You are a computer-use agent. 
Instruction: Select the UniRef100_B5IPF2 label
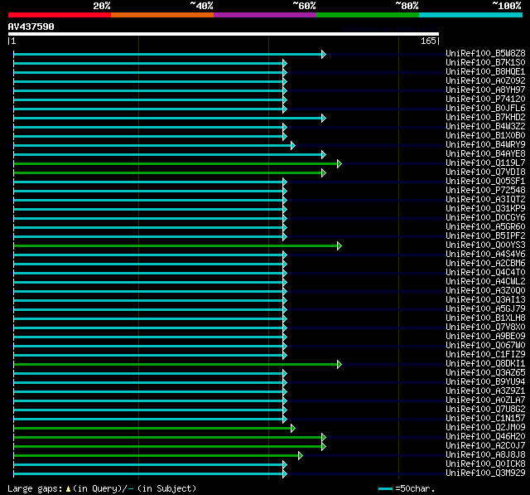click(x=485, y=236)
